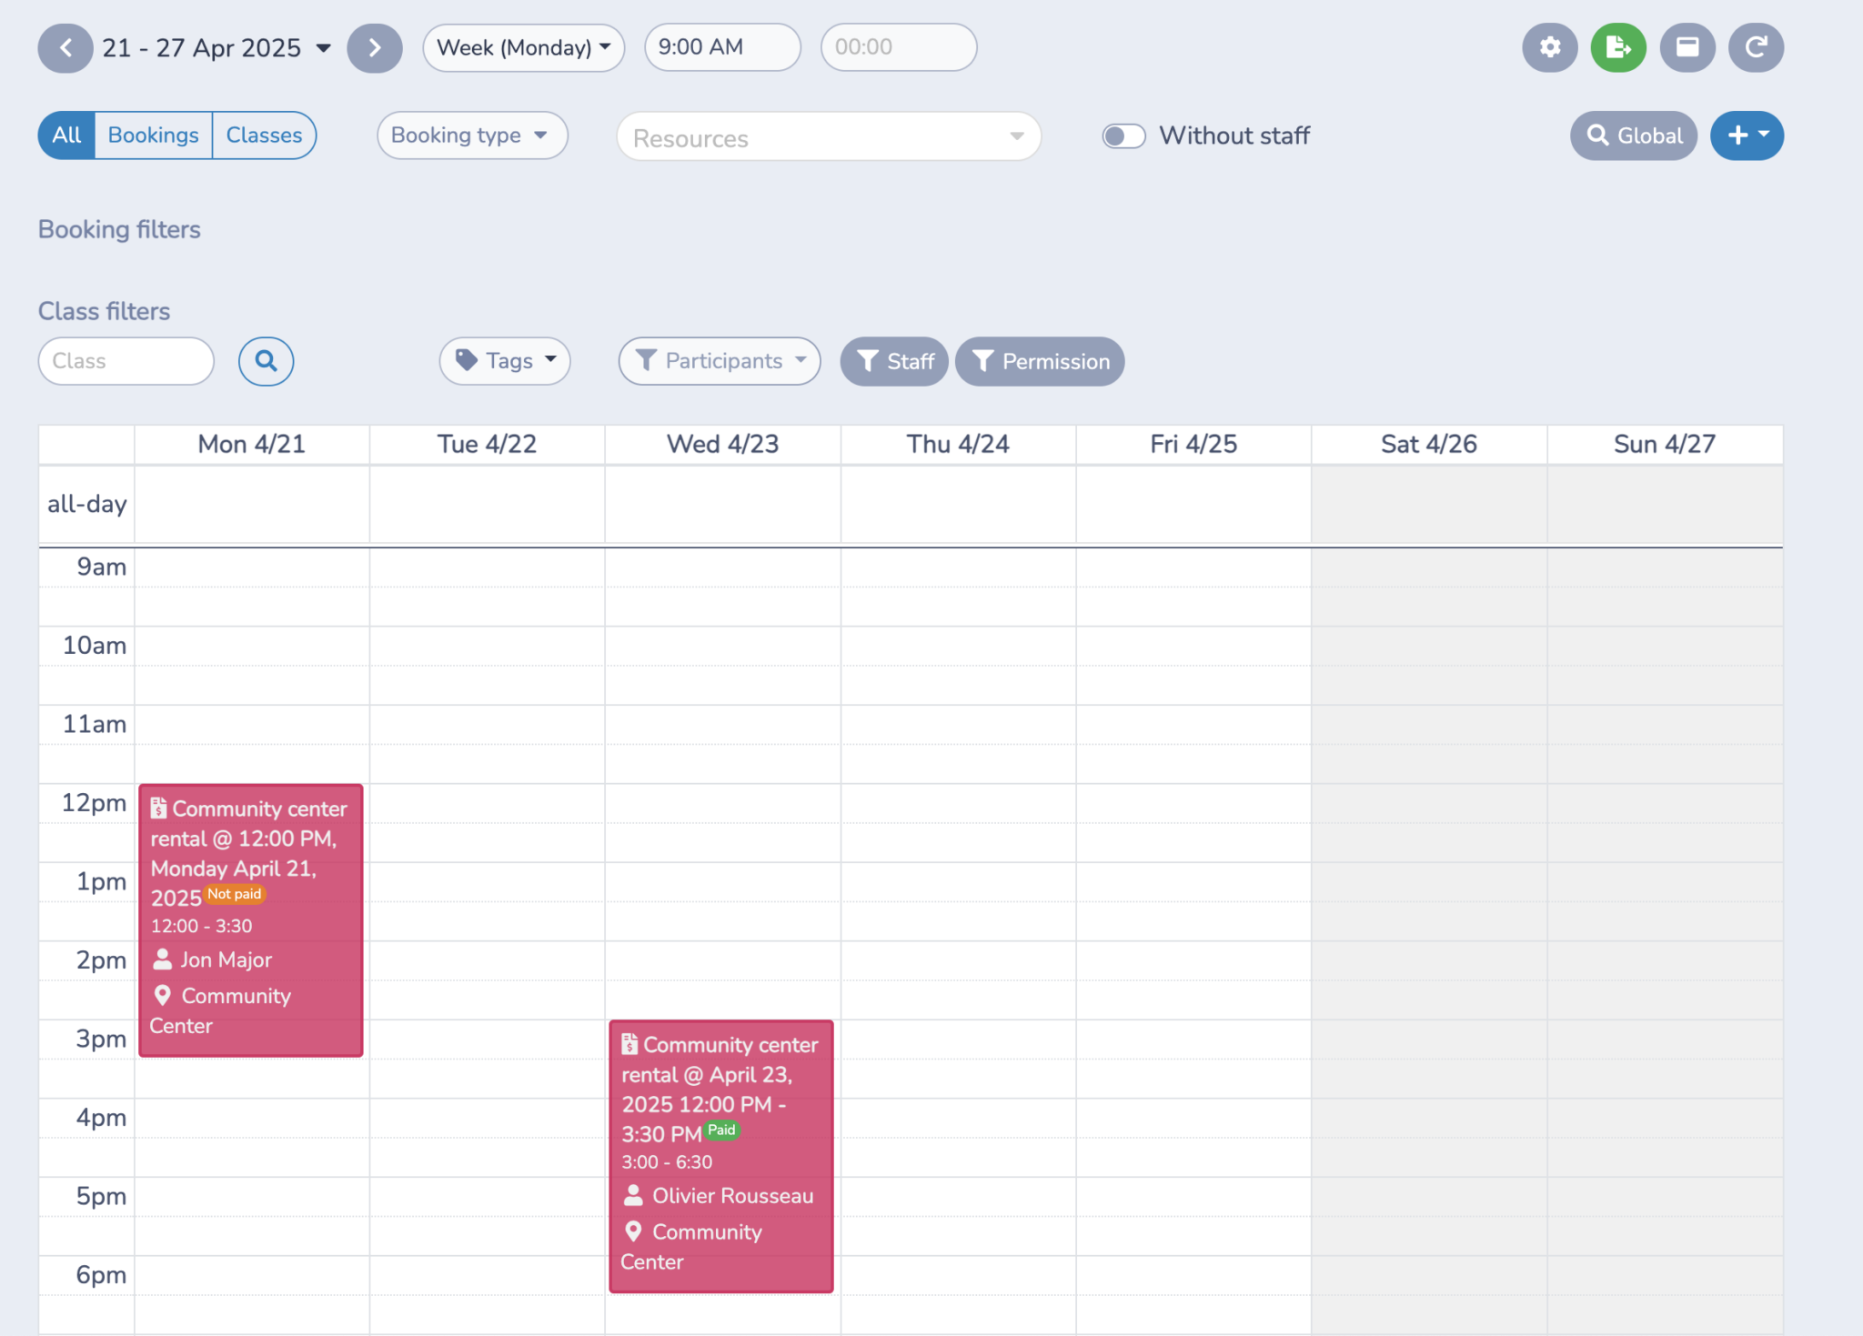Image resolution: width=1863 pixels, height=1336 pixels.
Task: Expand the Booking type dropdown
Action: tap(472, 136)
